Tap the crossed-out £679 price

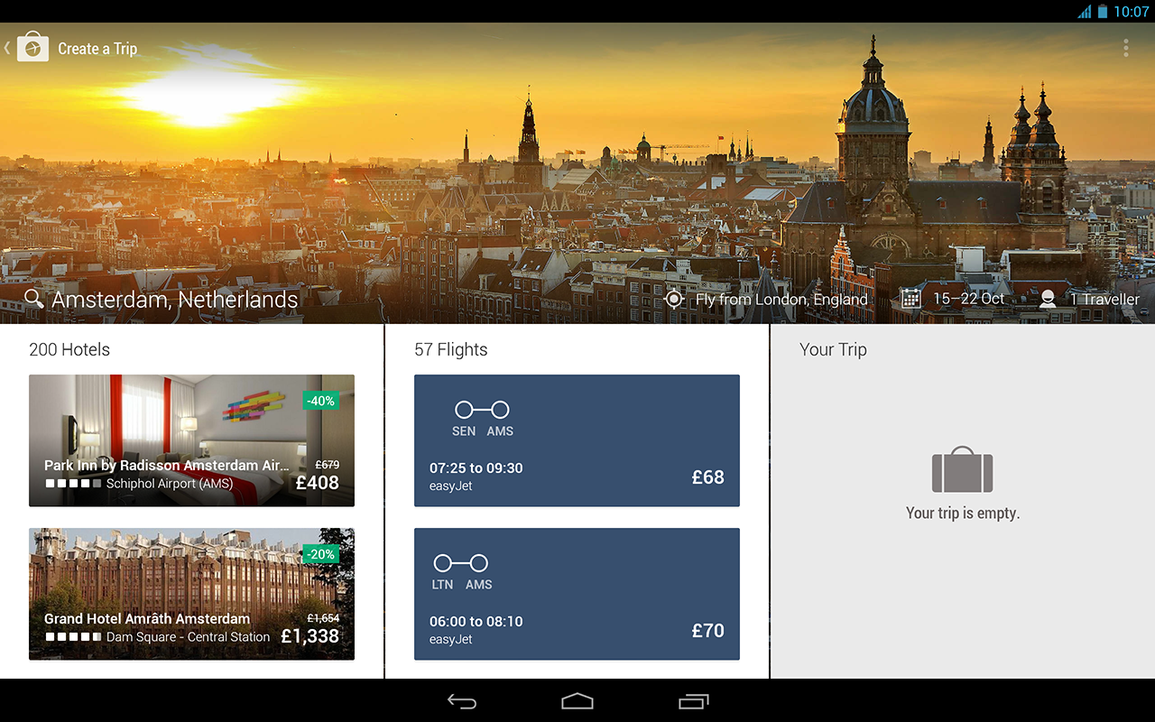click(x=327, y=465)
